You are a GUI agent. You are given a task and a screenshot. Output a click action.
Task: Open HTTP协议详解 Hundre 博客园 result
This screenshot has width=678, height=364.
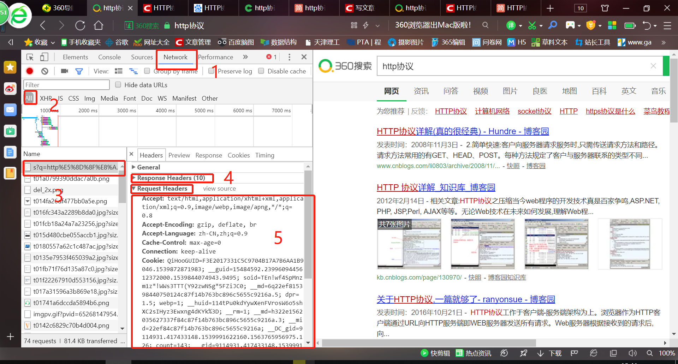click(463, 131)
